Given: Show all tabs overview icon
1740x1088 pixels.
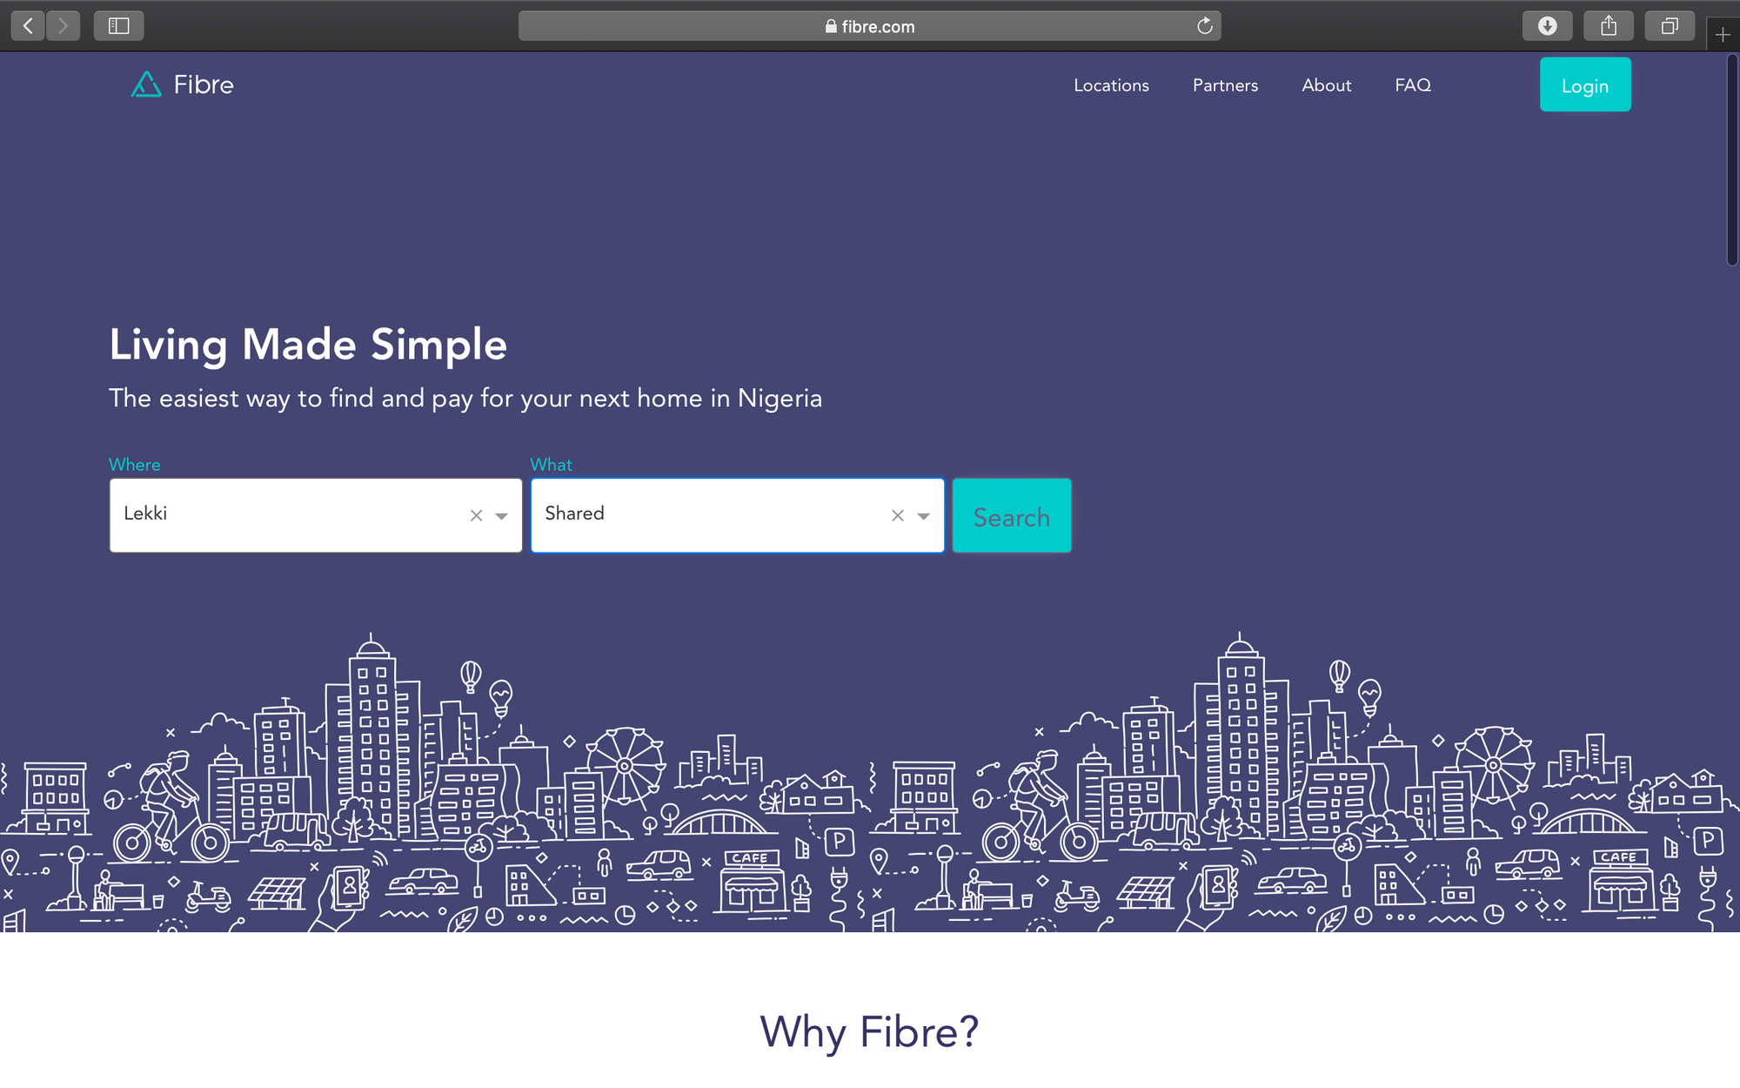Looking at the screenshot, I should click(1669, 26).
